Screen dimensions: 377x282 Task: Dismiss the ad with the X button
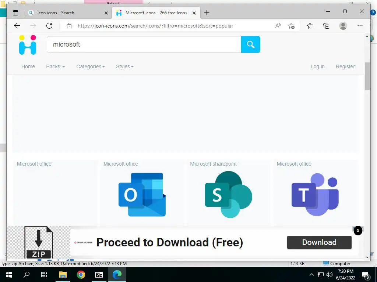coord(358,231)
